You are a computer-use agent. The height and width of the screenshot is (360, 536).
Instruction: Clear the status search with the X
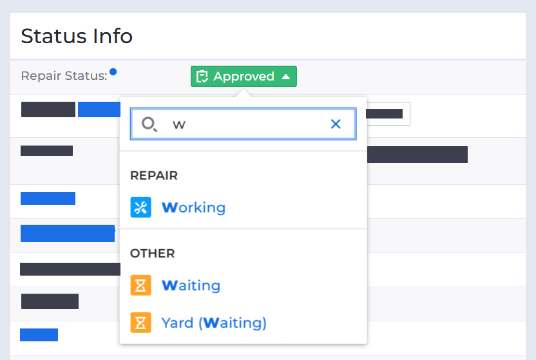pos(336,124)
